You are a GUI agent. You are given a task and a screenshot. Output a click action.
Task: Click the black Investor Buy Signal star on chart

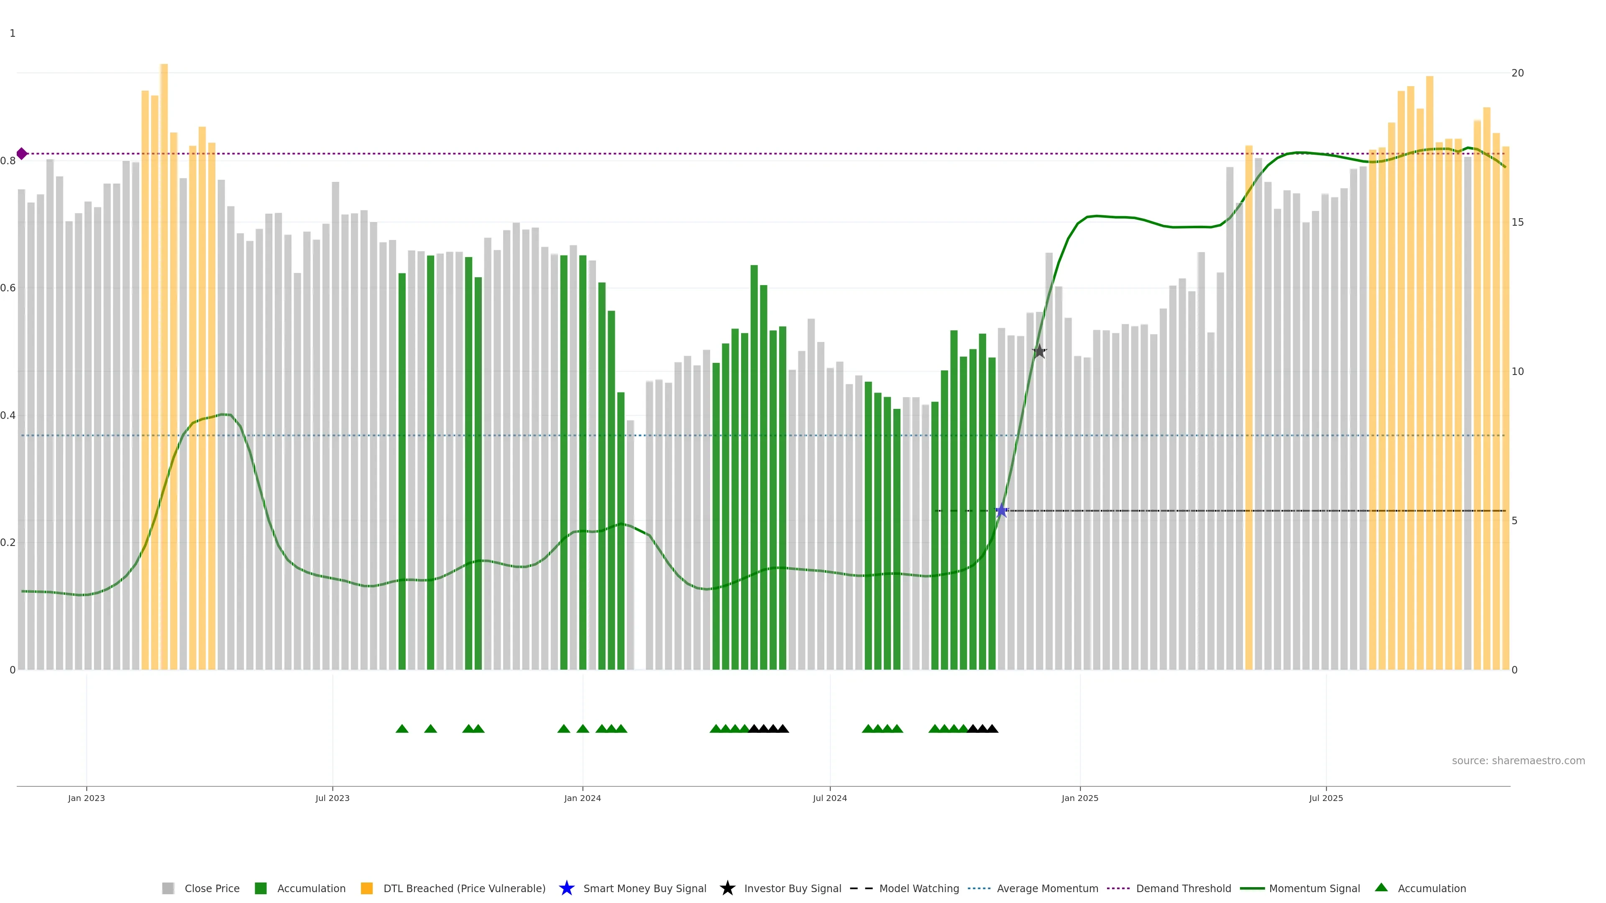click(1038, 352)
